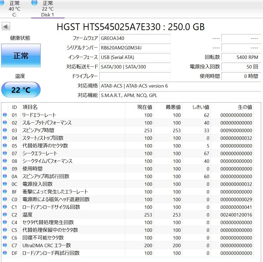Select the ロード/アンロードサイクル回数 row name
The width and height of the screenshot is (263, 262).
point(51,207)
